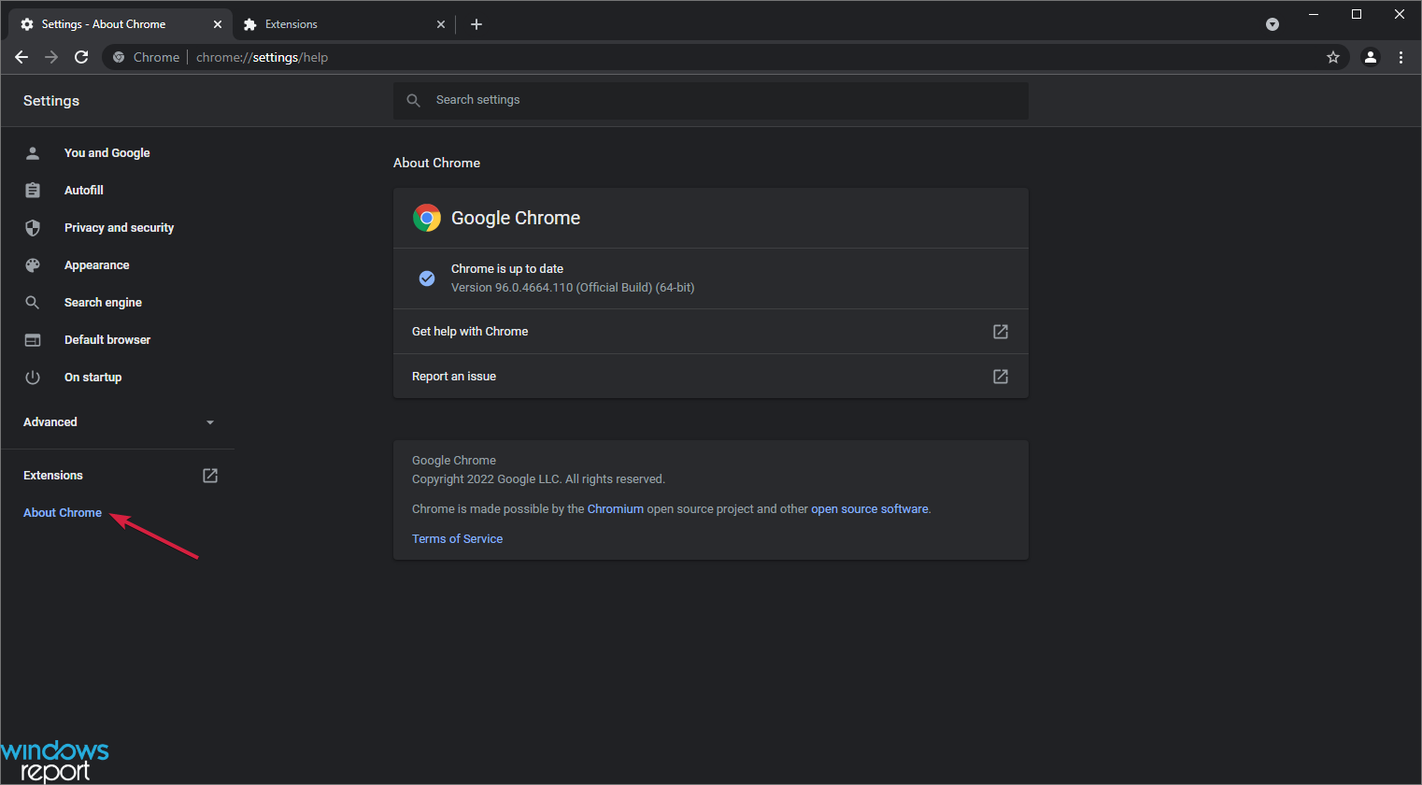Select About Chrome in the sidebar
This screenshot has height=785, width=1422.
click(63, 513)
